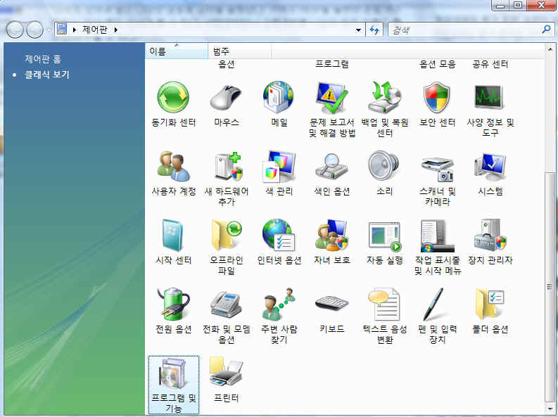Sort by the 범주 column header
This screenshot has height=417, width=558.
[x=239, y=51]
